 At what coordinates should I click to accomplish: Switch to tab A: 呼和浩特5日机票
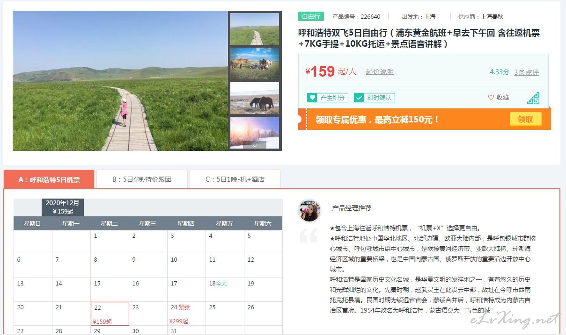pos(49,179)
